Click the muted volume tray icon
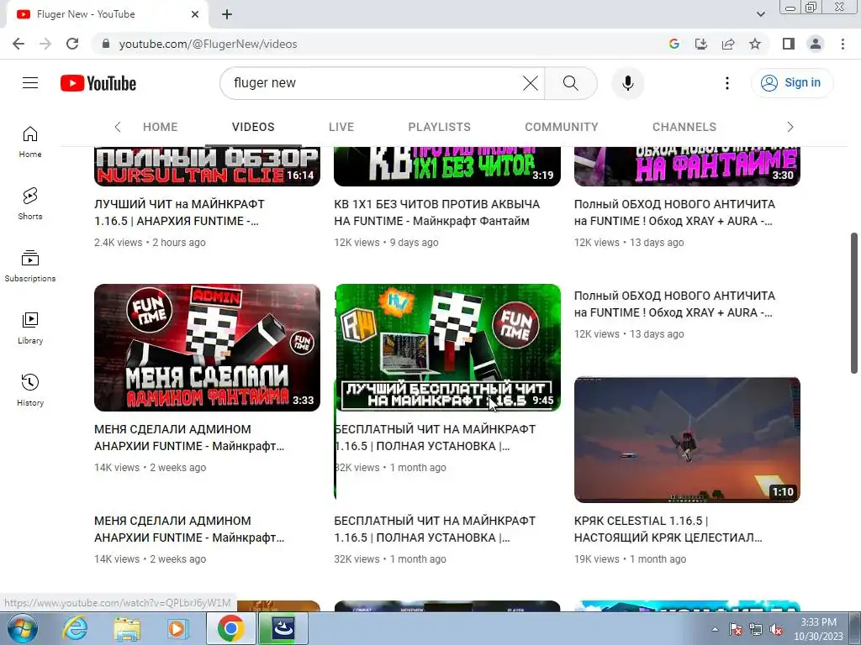861x645 pixels. (776, 629)
